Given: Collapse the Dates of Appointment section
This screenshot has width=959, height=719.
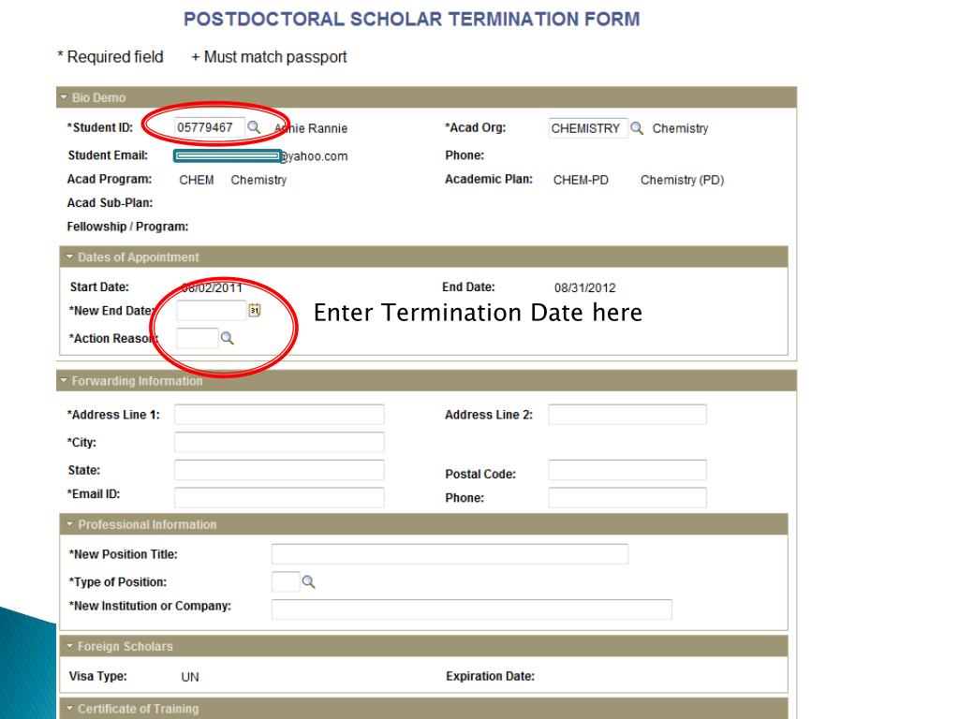Looking at the screenshot, I should click(x=70, y=257).
